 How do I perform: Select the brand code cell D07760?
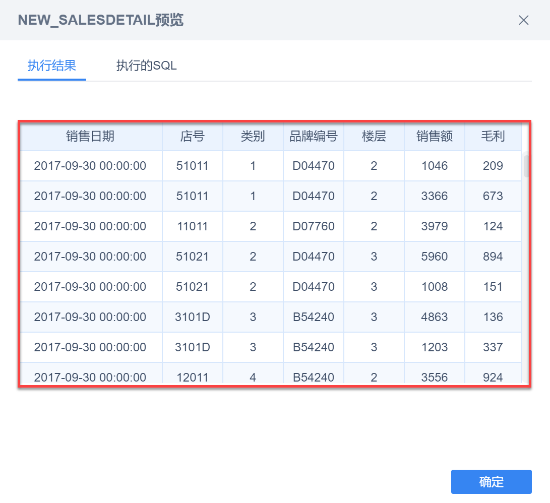313,226
